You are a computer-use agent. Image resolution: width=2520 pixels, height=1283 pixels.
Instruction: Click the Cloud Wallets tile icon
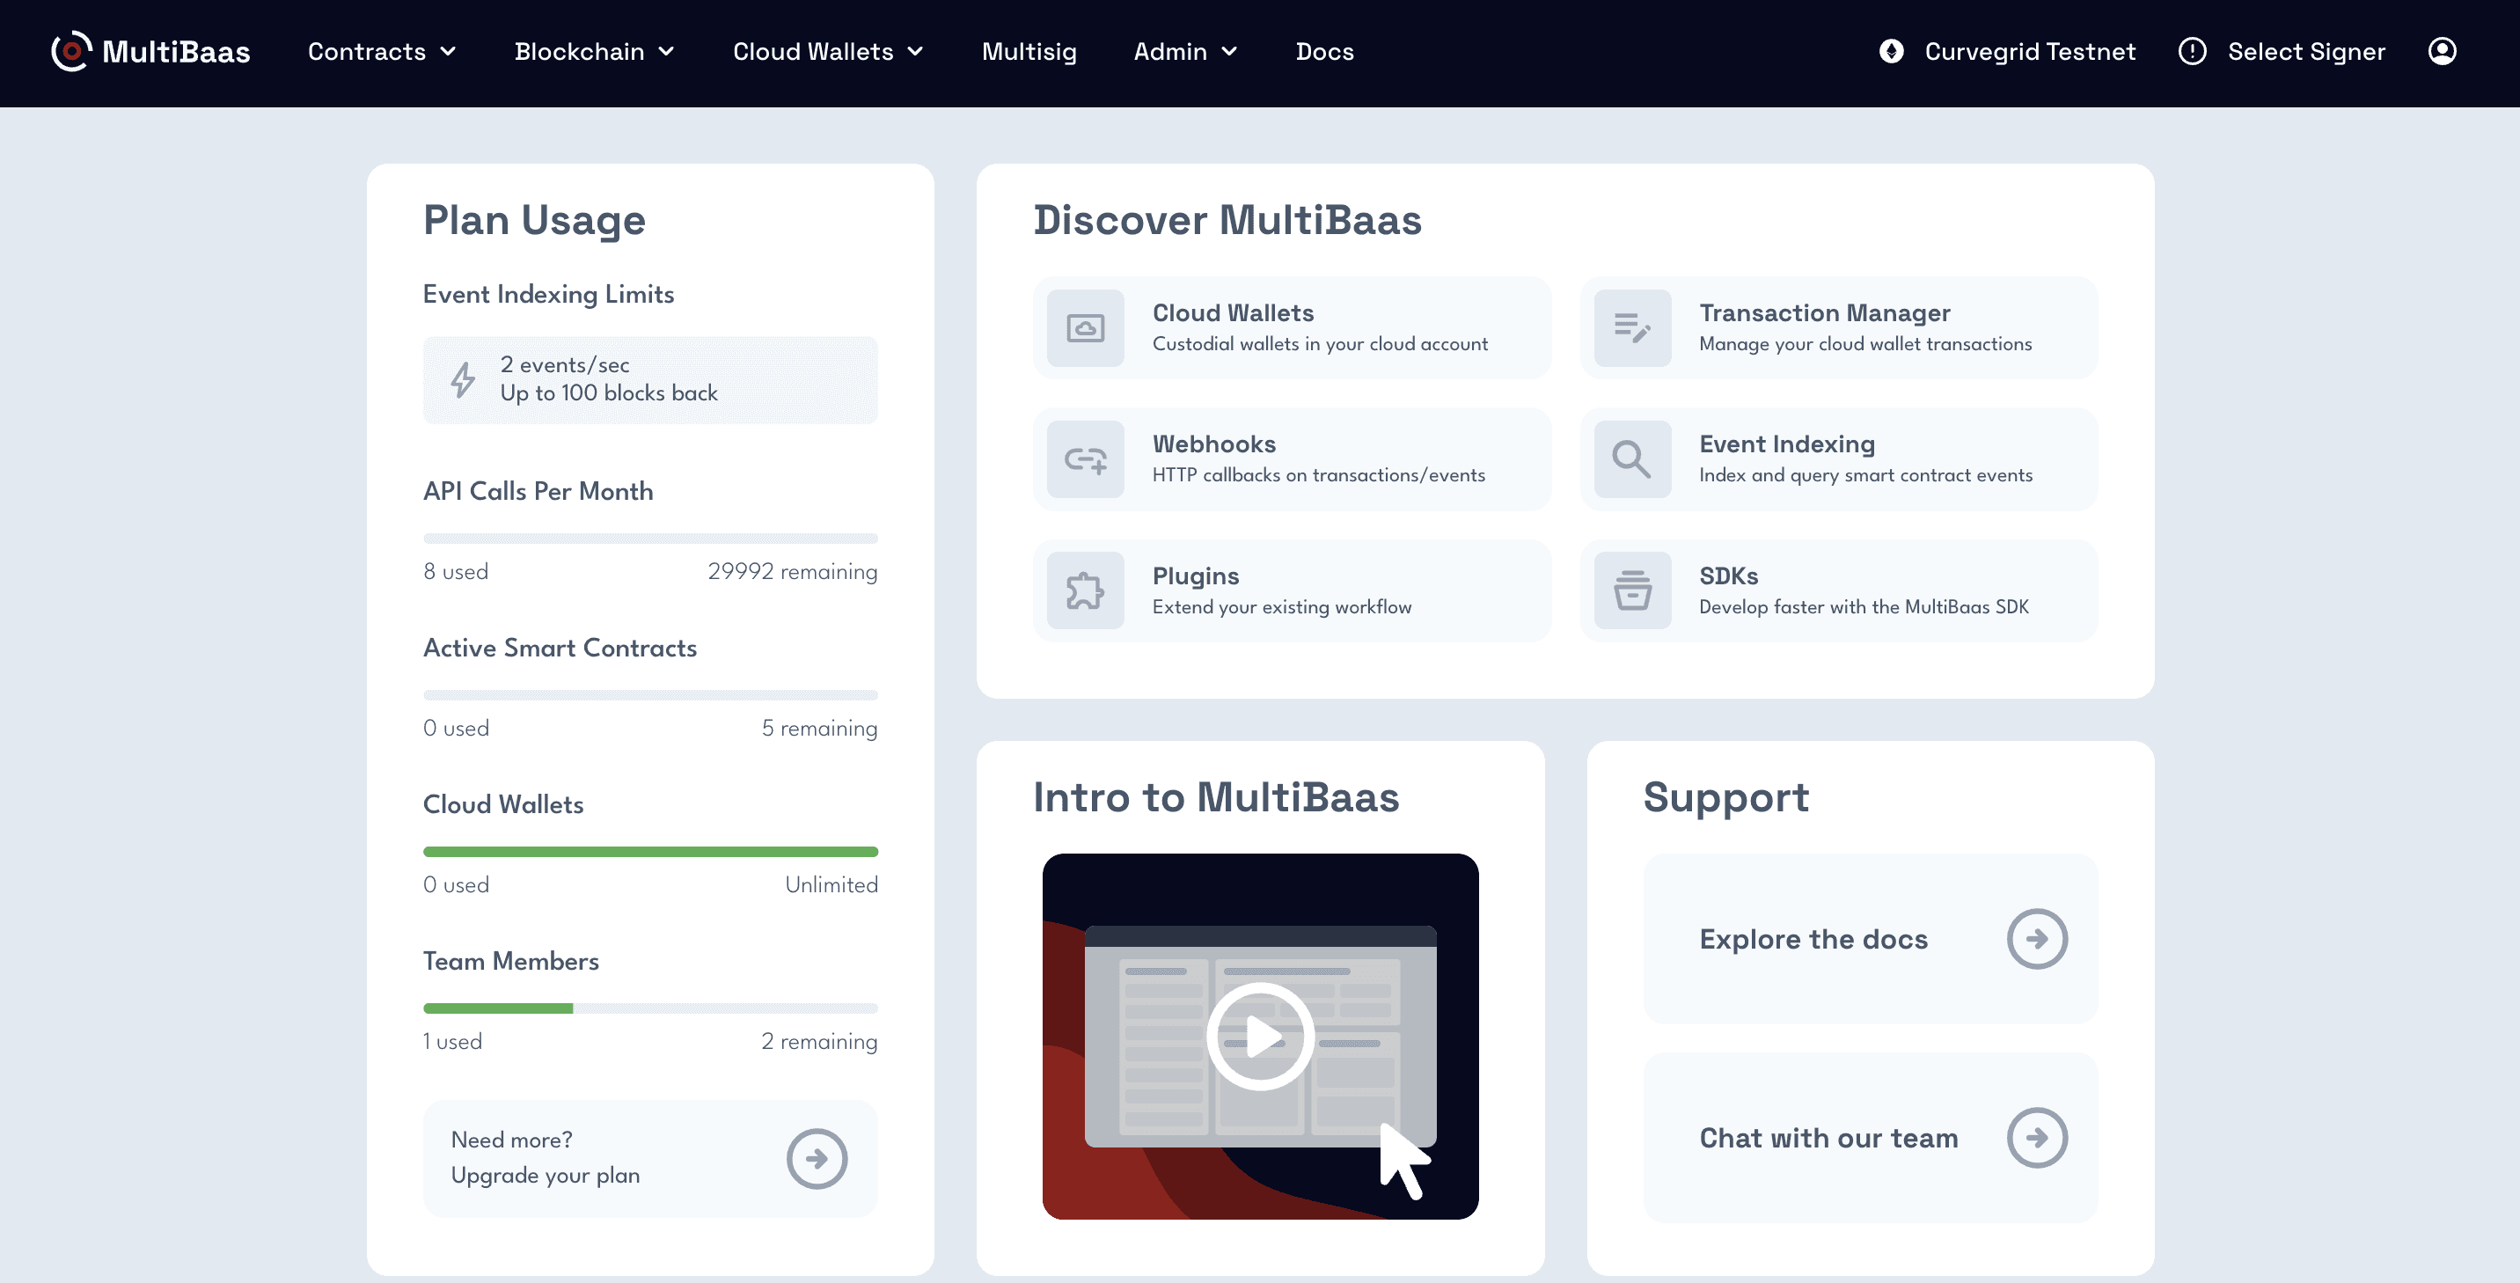(1085, 328)
